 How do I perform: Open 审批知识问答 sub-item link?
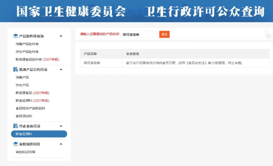pyautogui.click(x=25, y=152)
